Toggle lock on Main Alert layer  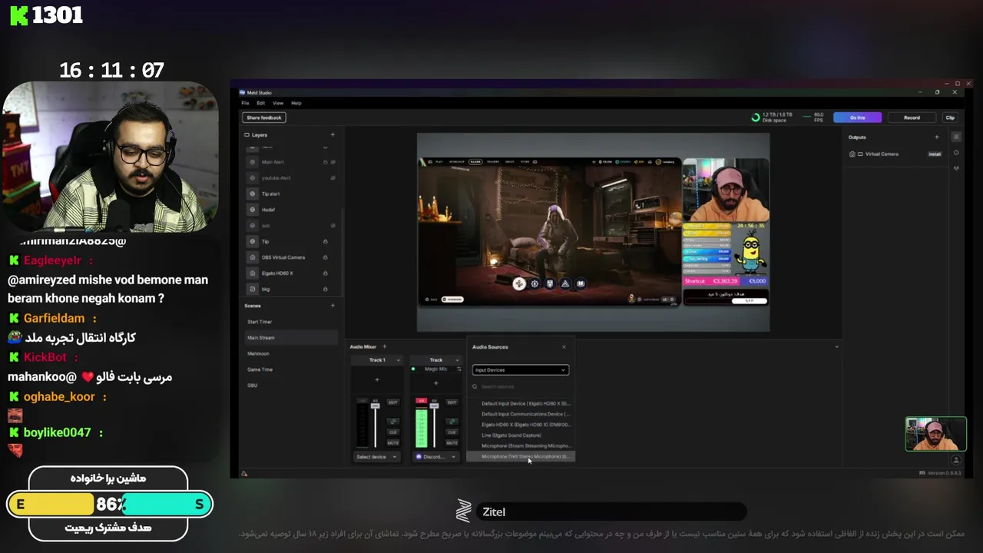tap(326, 162)
